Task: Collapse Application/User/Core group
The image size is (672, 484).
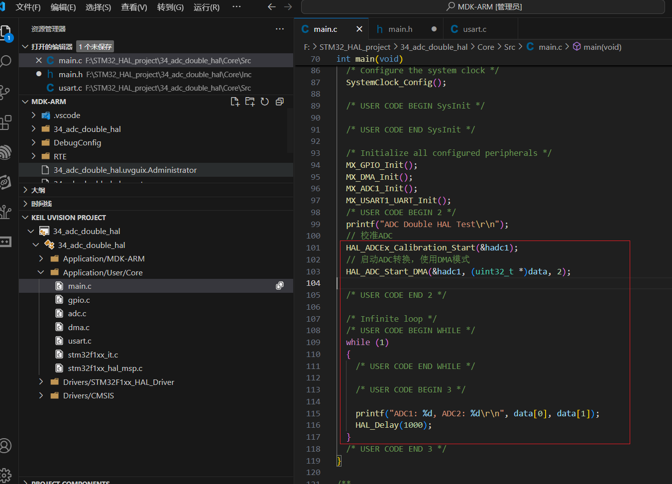Action: (41, 272)
